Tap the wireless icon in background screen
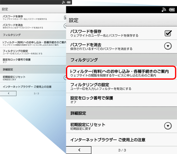This screenshot has width=177, height=154. pos(64,2)
